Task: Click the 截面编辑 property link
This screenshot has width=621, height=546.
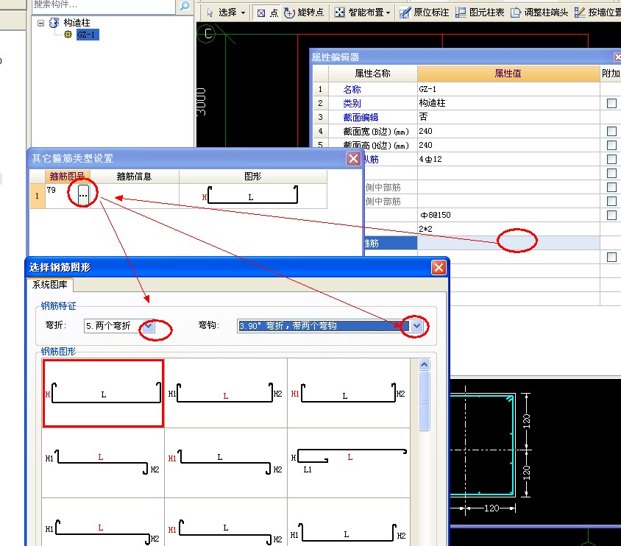Action: [x=361, y=117]
